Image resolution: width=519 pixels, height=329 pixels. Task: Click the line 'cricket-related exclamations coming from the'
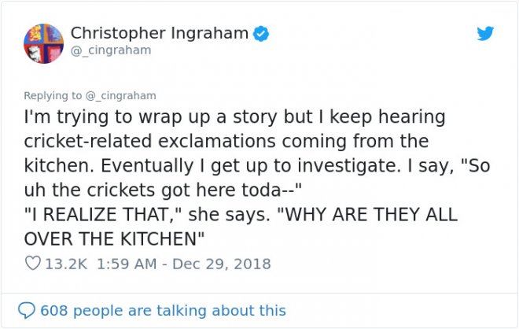(x=226, y=141)
